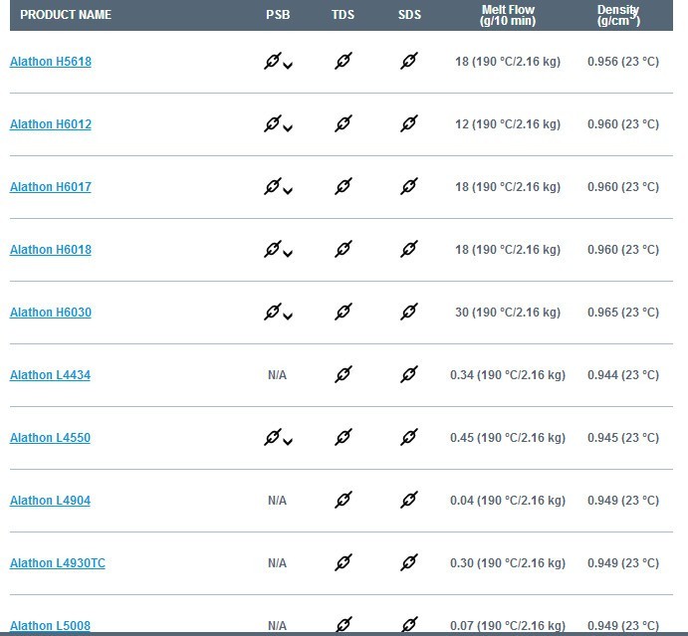Click the TDS link icon for Alathon L4904

pos(344,500)
